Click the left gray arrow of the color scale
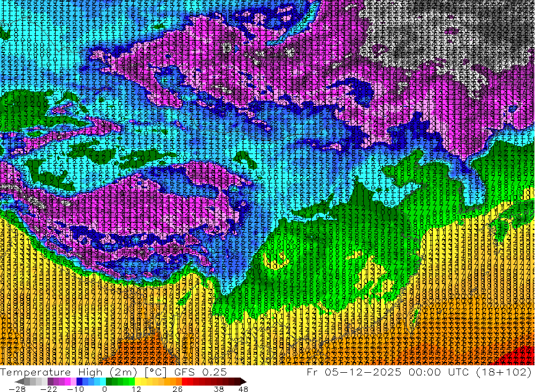The height and width of the screenshot is (392, 535). 19,381
